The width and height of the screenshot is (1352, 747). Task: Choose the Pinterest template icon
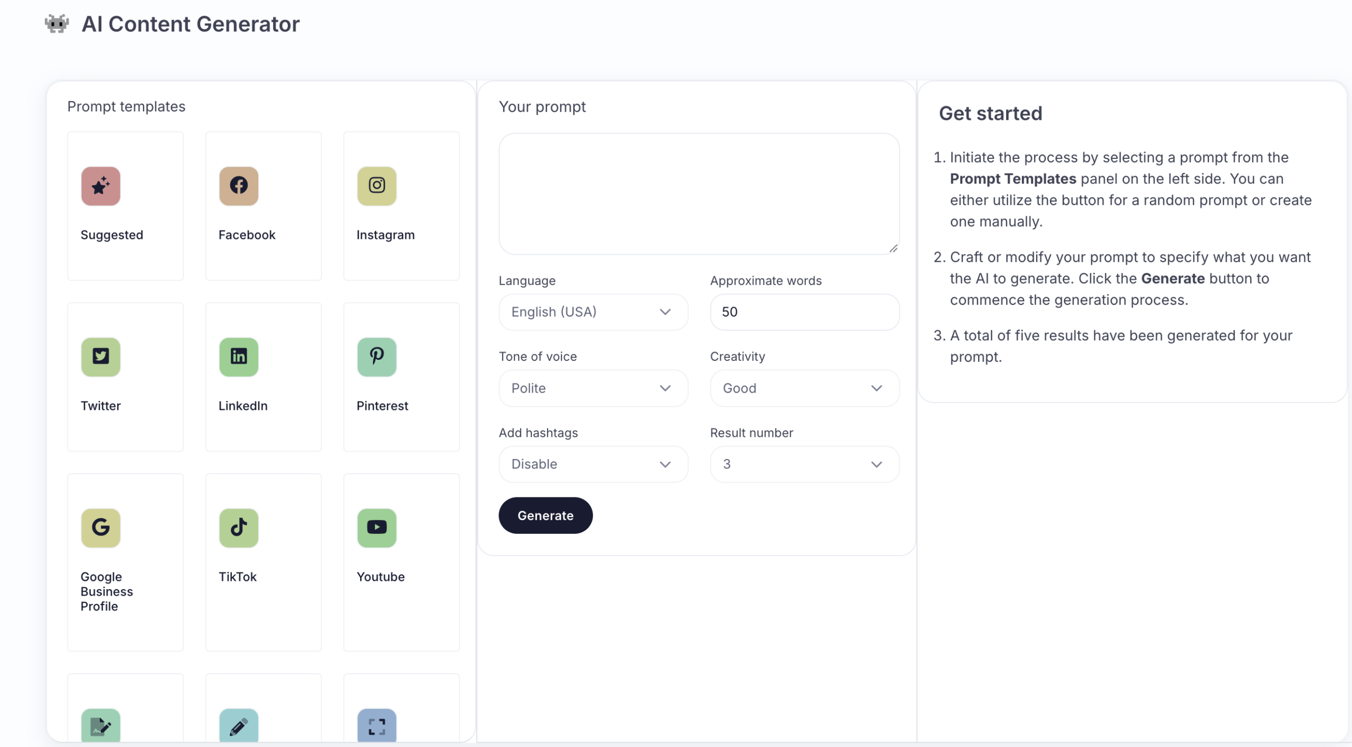(x=377, y=357)
